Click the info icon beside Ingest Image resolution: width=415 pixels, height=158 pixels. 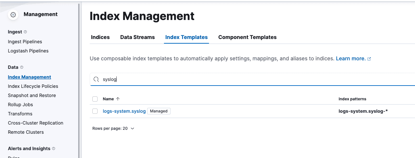(x=26, y=32)
